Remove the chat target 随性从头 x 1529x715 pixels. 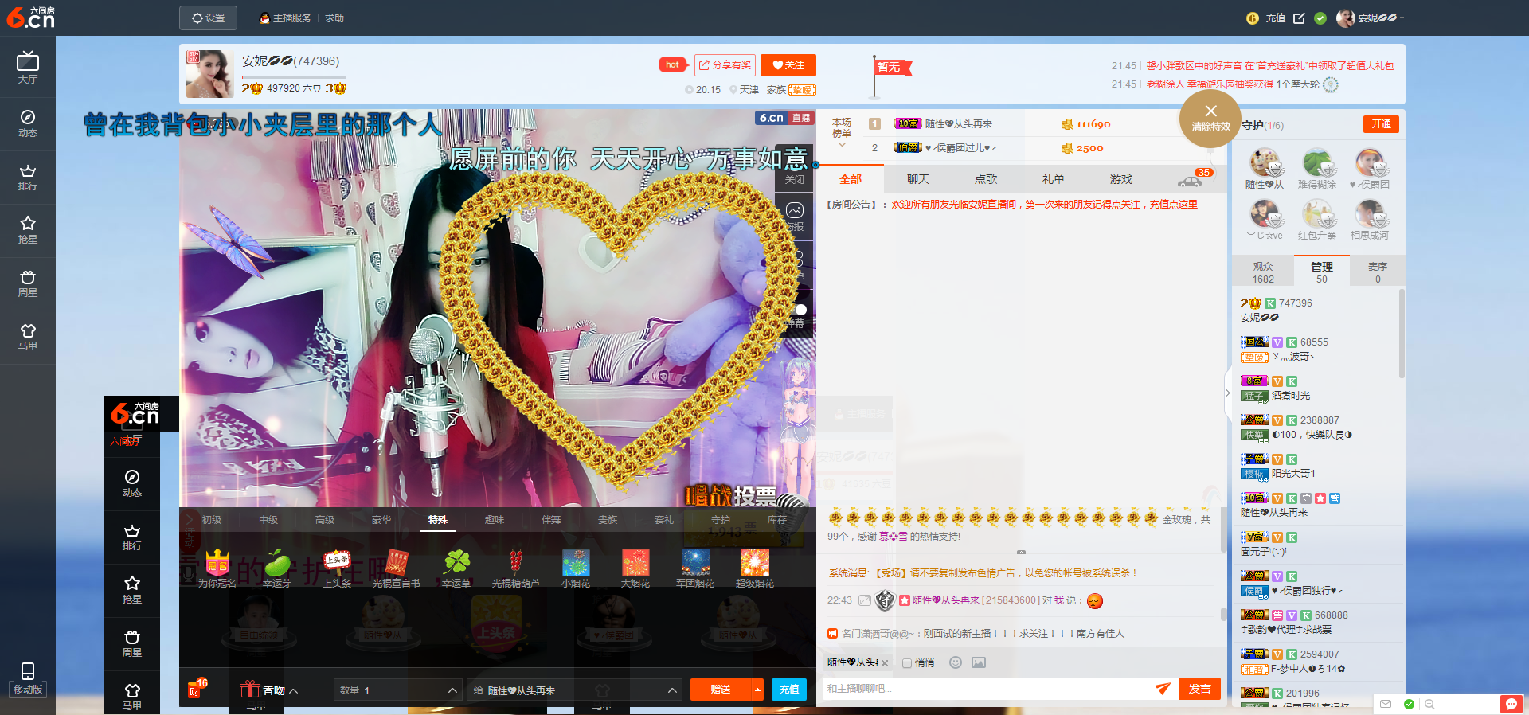(885, 663)
